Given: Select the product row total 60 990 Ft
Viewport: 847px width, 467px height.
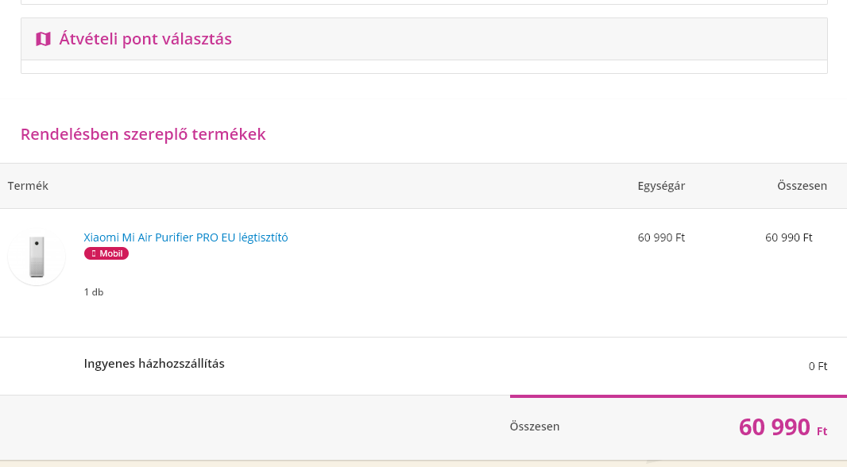Looking at the screenshot, I should pos(789,237).
